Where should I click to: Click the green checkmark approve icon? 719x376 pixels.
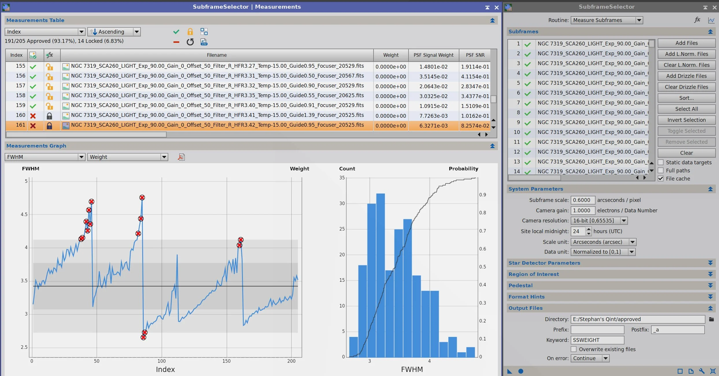point(176,32)
